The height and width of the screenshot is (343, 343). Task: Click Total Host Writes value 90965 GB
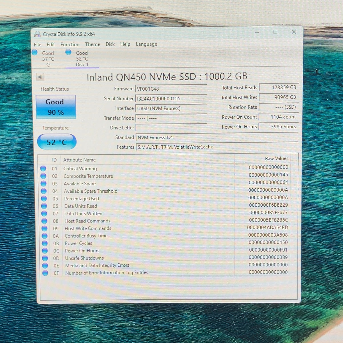[x=279, y=97]
